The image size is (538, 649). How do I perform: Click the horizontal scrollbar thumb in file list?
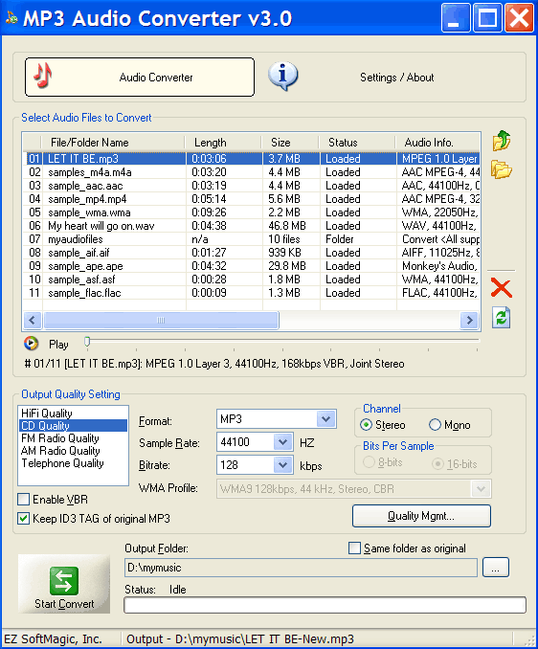tap(161, 320)
